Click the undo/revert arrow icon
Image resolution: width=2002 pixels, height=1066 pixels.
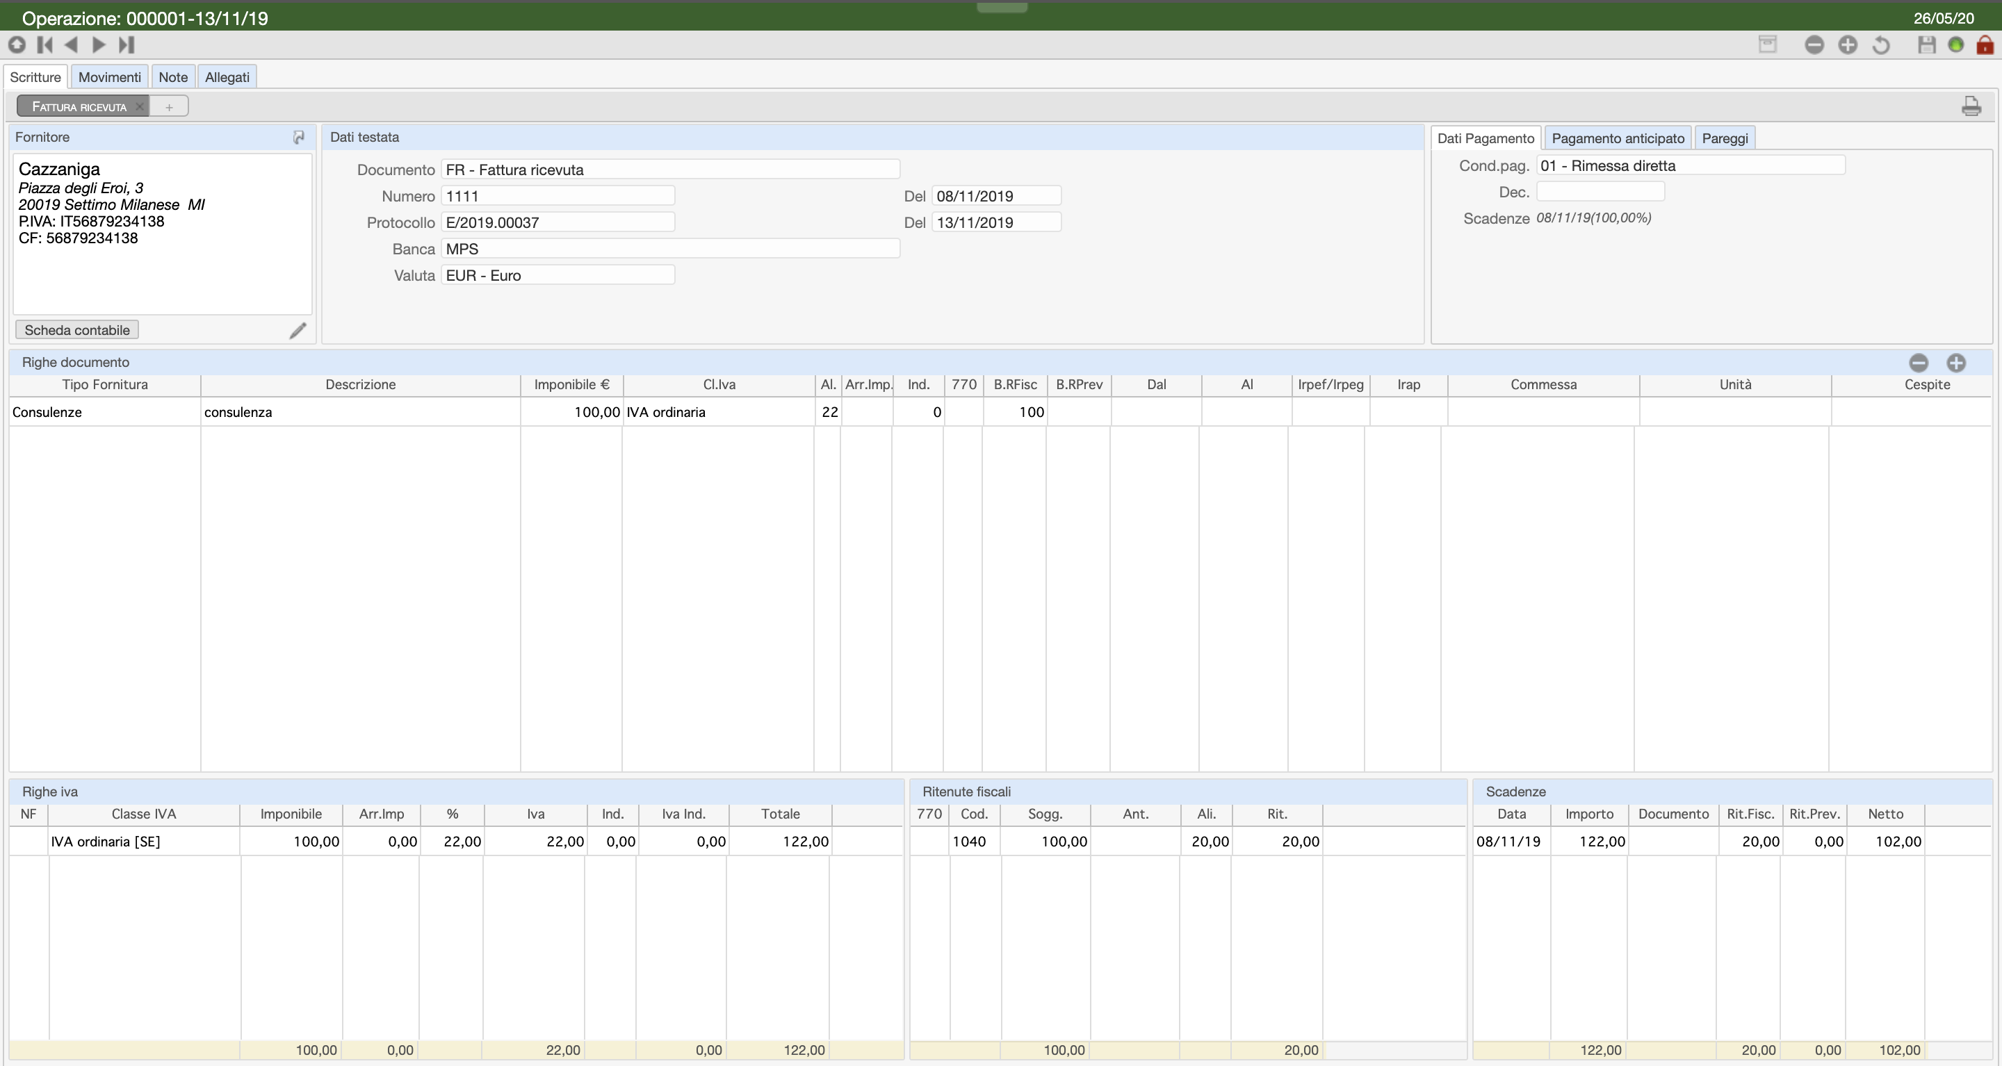[1881, 44]
